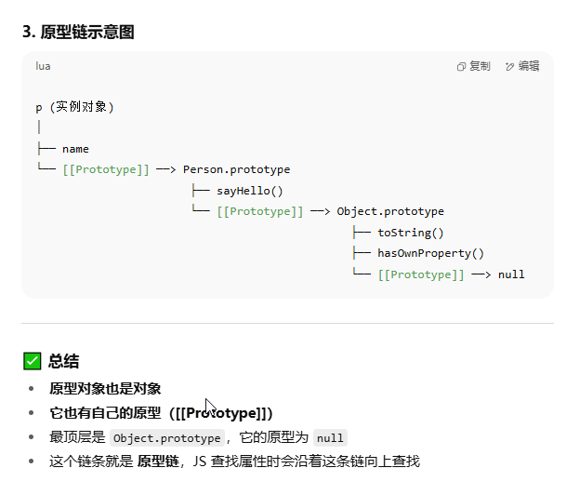Click the inline null code in summary
This screenshot has width=579, height=495.
pyautogui.click(x=330, y=438)
